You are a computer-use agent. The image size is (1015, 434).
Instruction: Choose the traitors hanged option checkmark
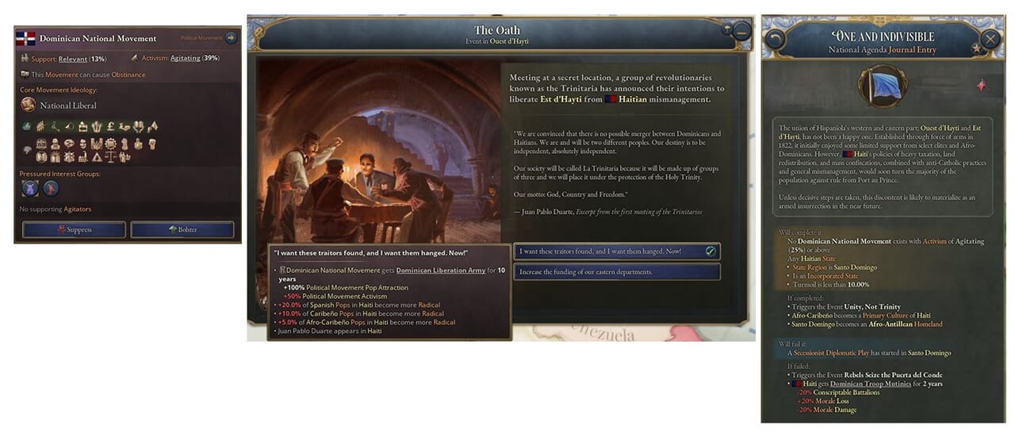(710, 251)
